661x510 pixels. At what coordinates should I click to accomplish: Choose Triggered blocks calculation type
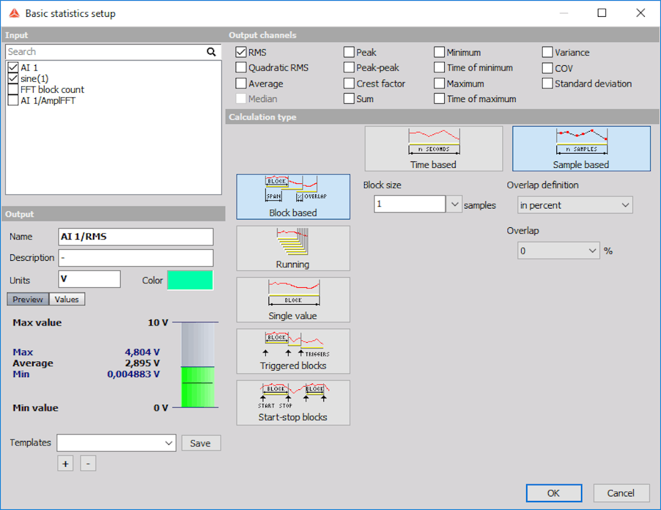point(293,351)
